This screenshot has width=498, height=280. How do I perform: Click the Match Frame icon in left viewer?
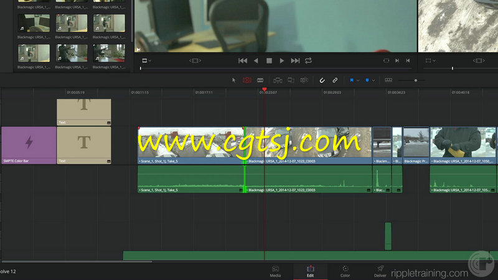[386, 60]
